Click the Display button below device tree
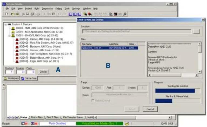Screen dimensions: 207x127 [x=43, y=72]
